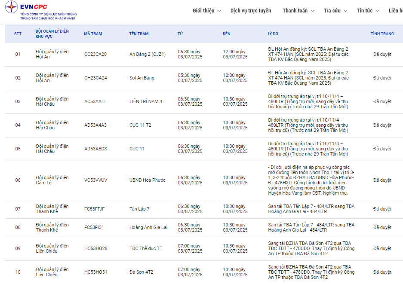Click station code AD53A4A3
This screenshot has height=284, width=403.
[95, 125]
